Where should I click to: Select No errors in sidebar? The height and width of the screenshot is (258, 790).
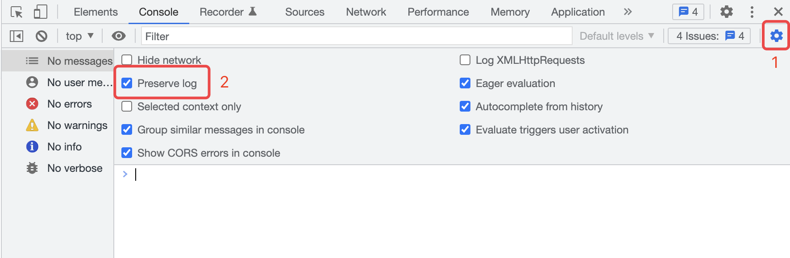point(69,104)
